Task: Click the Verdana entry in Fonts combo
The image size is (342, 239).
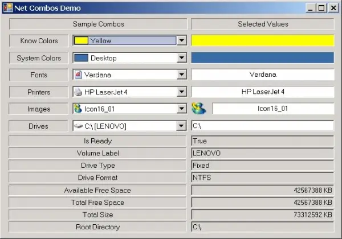Action: 97,75
